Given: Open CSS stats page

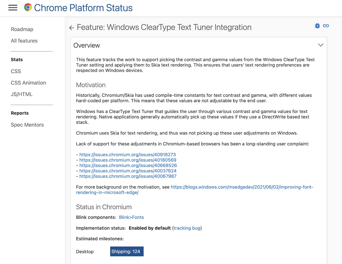Looking at the screenshot, I should click(x=16, y=71).
